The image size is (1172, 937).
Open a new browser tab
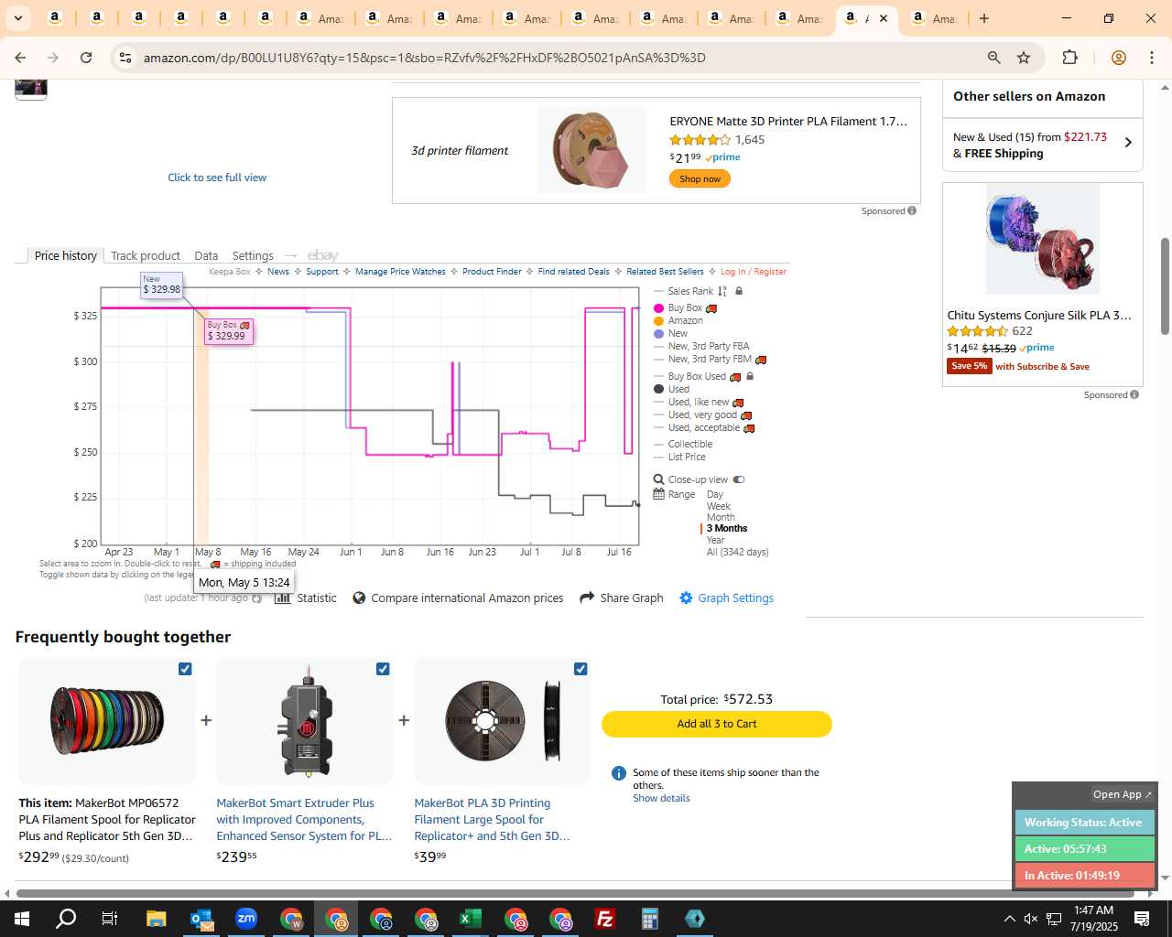(x=984, y=18)
